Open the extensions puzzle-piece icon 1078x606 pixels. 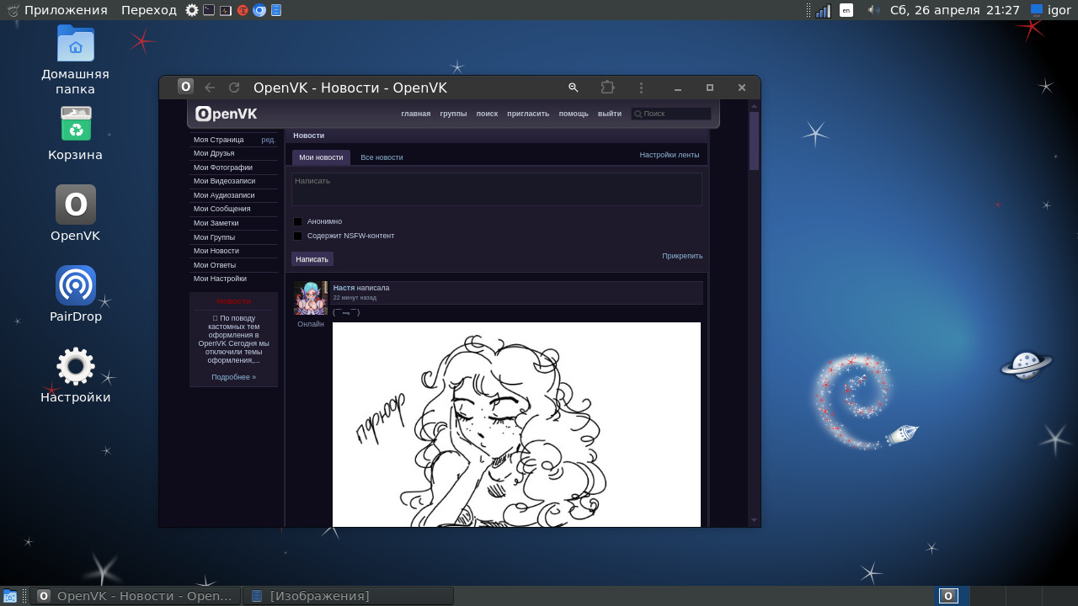(x=607, y=88)
